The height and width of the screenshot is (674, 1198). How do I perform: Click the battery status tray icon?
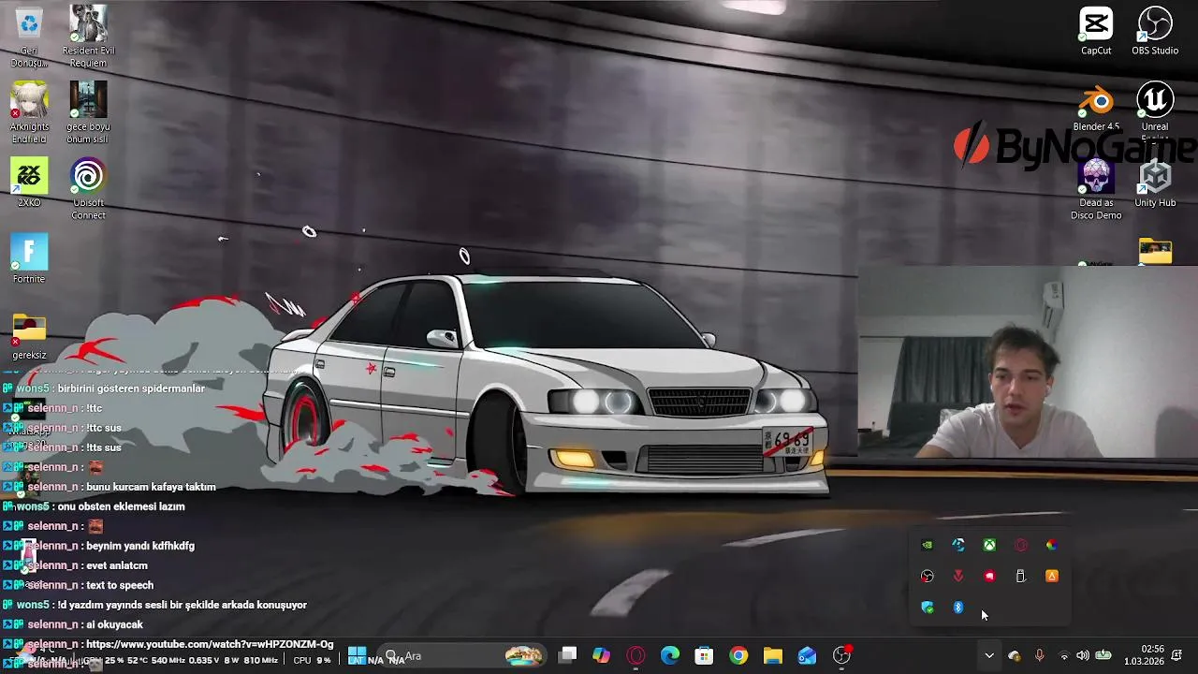pos(1103,655)
